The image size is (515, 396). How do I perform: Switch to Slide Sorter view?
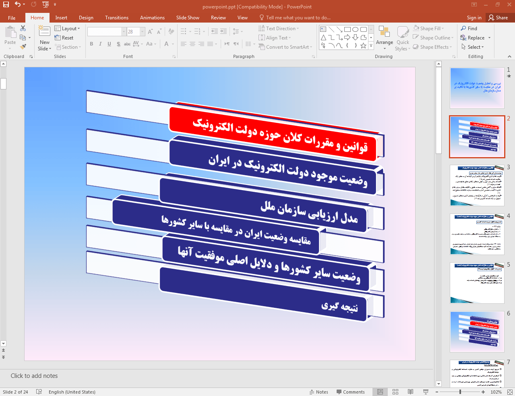click(395, 392)
